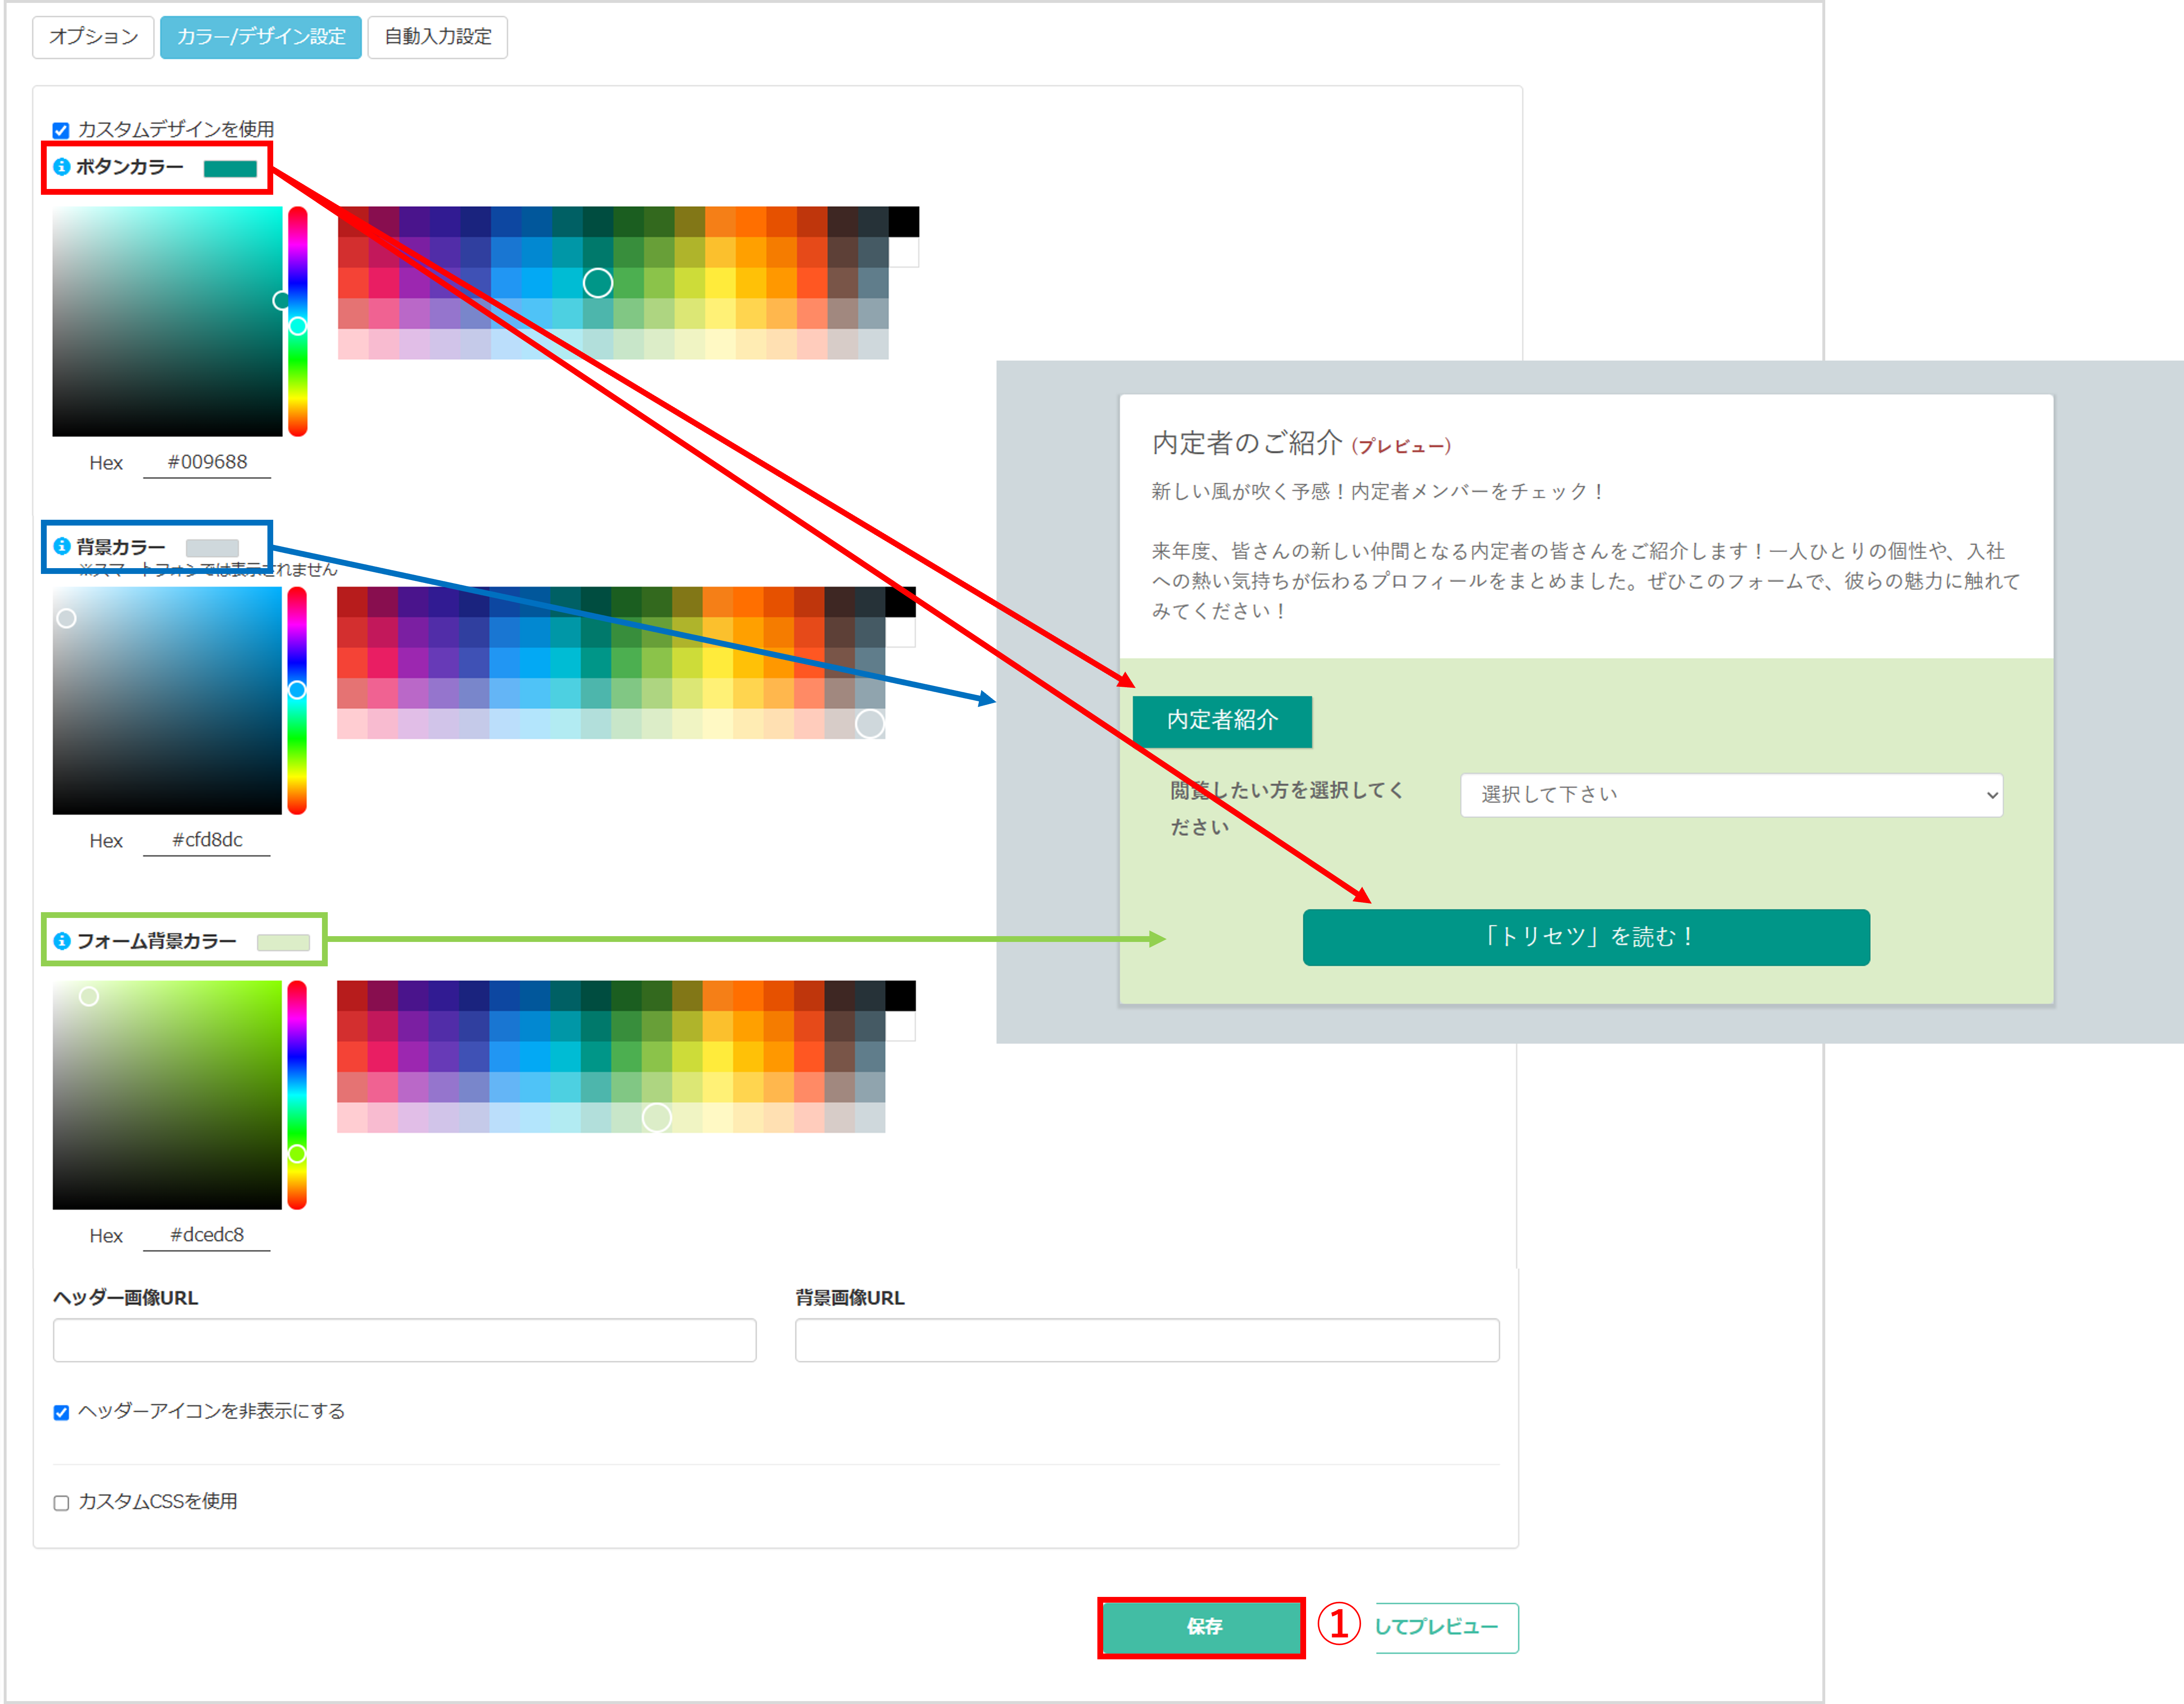
Task: Edit the Hex field showing #009688
Action: [x=207, y=462]
